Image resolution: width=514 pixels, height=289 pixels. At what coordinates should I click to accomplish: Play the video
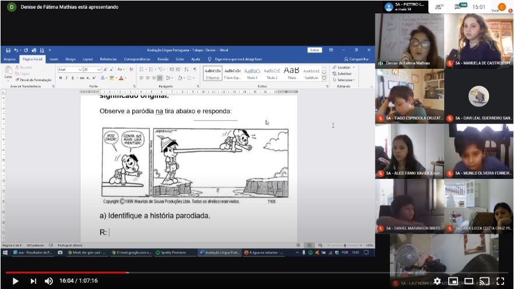click(x=15, y=281)
